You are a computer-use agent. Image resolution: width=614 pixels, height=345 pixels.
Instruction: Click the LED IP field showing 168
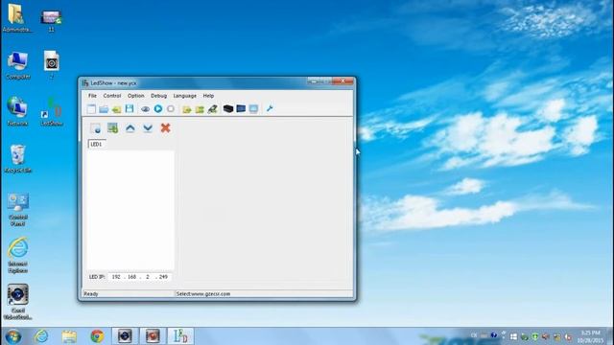132,277
